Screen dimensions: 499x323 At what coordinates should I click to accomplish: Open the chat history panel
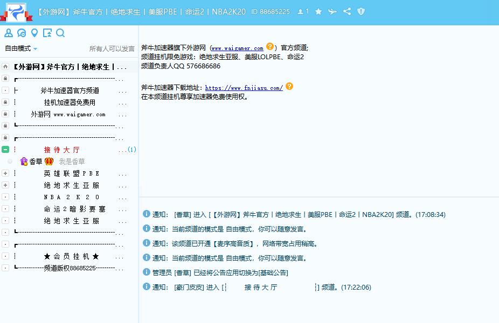[21, 33]
